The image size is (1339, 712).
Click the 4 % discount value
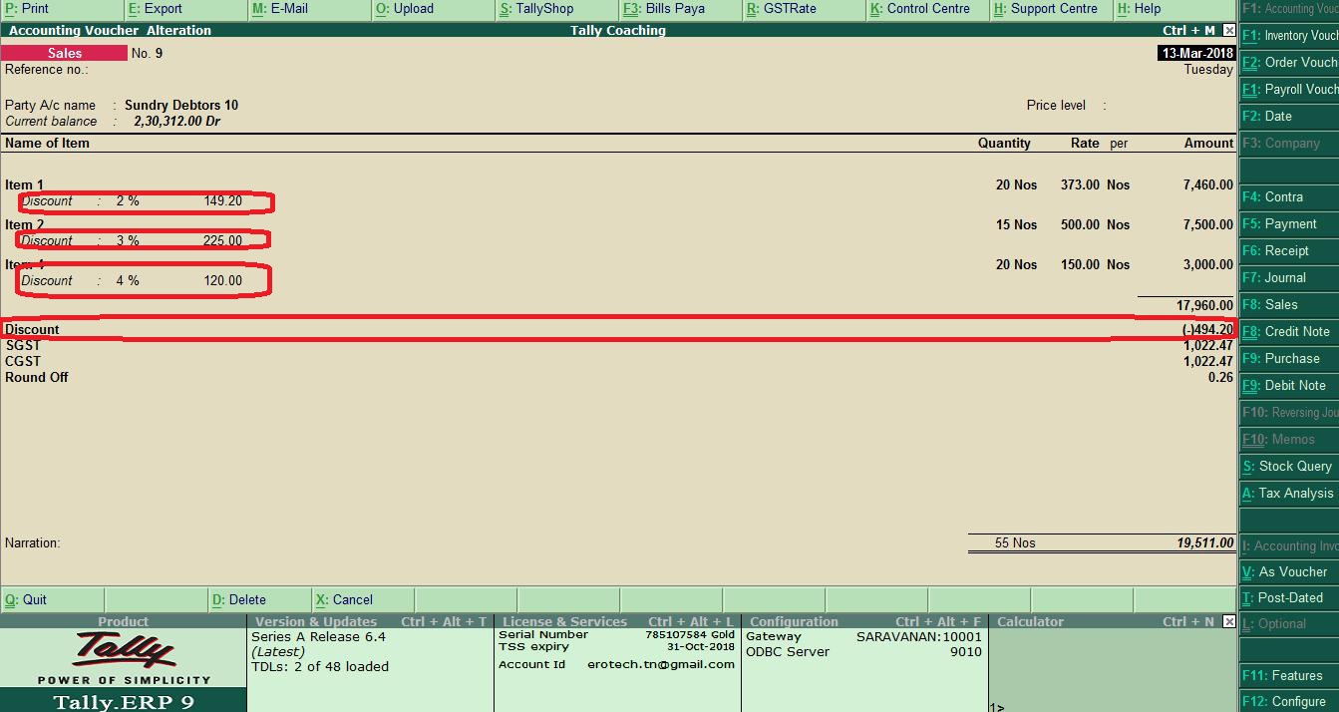(x=128, y=280)
